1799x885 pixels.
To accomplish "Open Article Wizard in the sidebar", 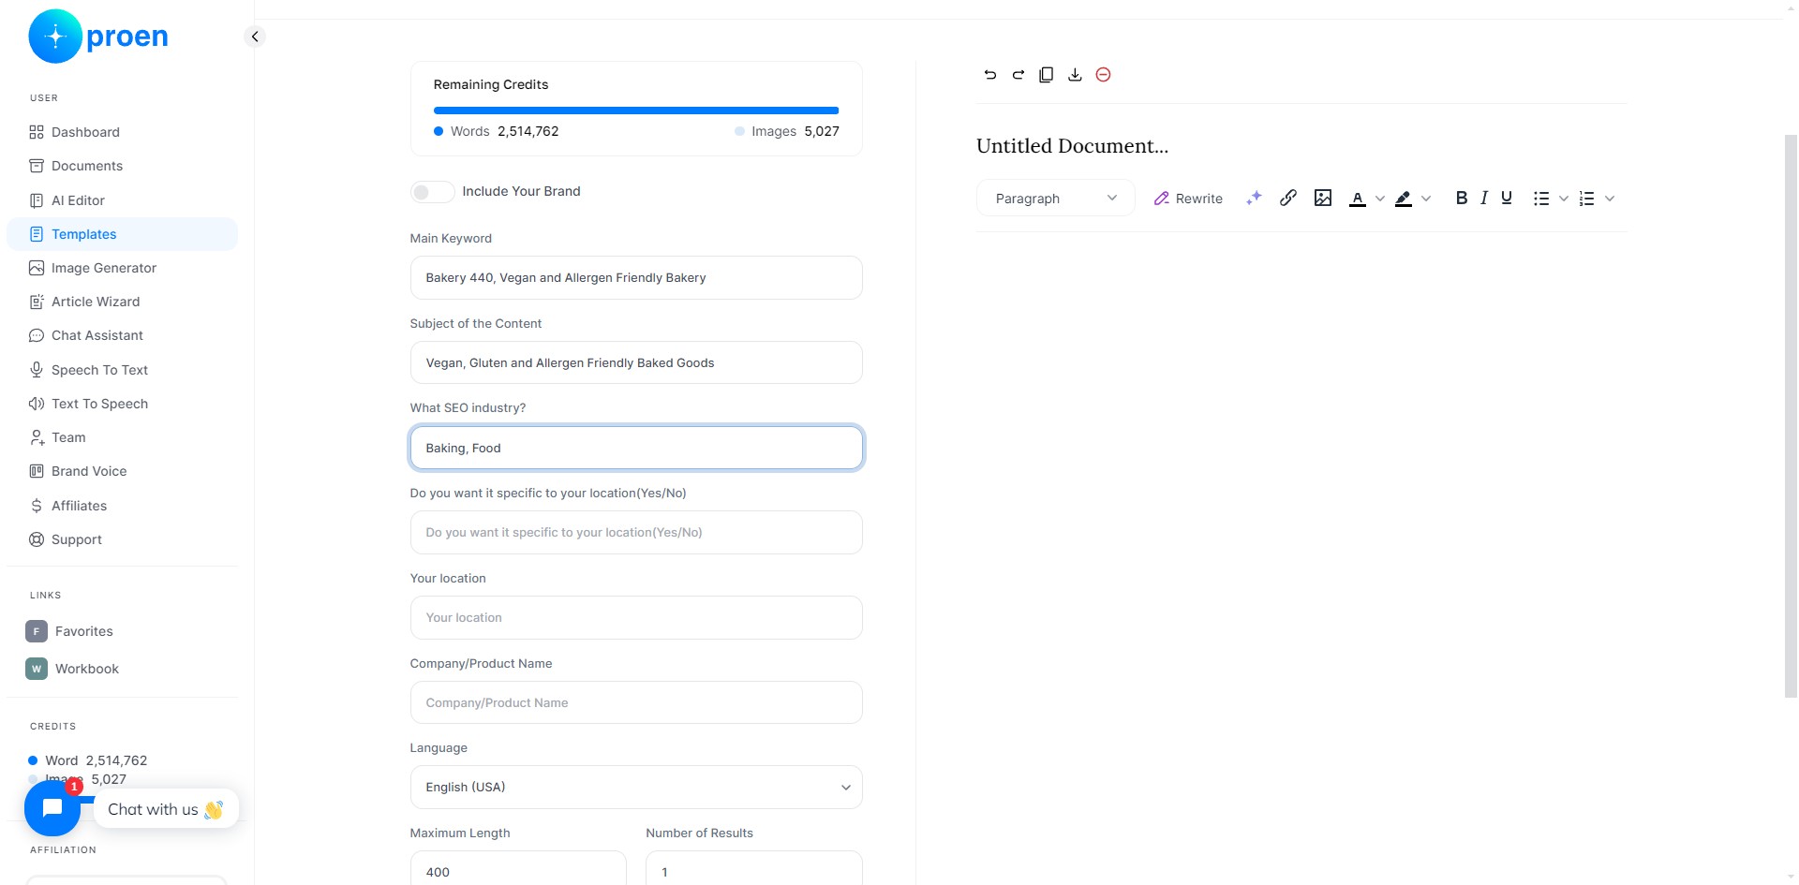I will click(x=123, y=302).
